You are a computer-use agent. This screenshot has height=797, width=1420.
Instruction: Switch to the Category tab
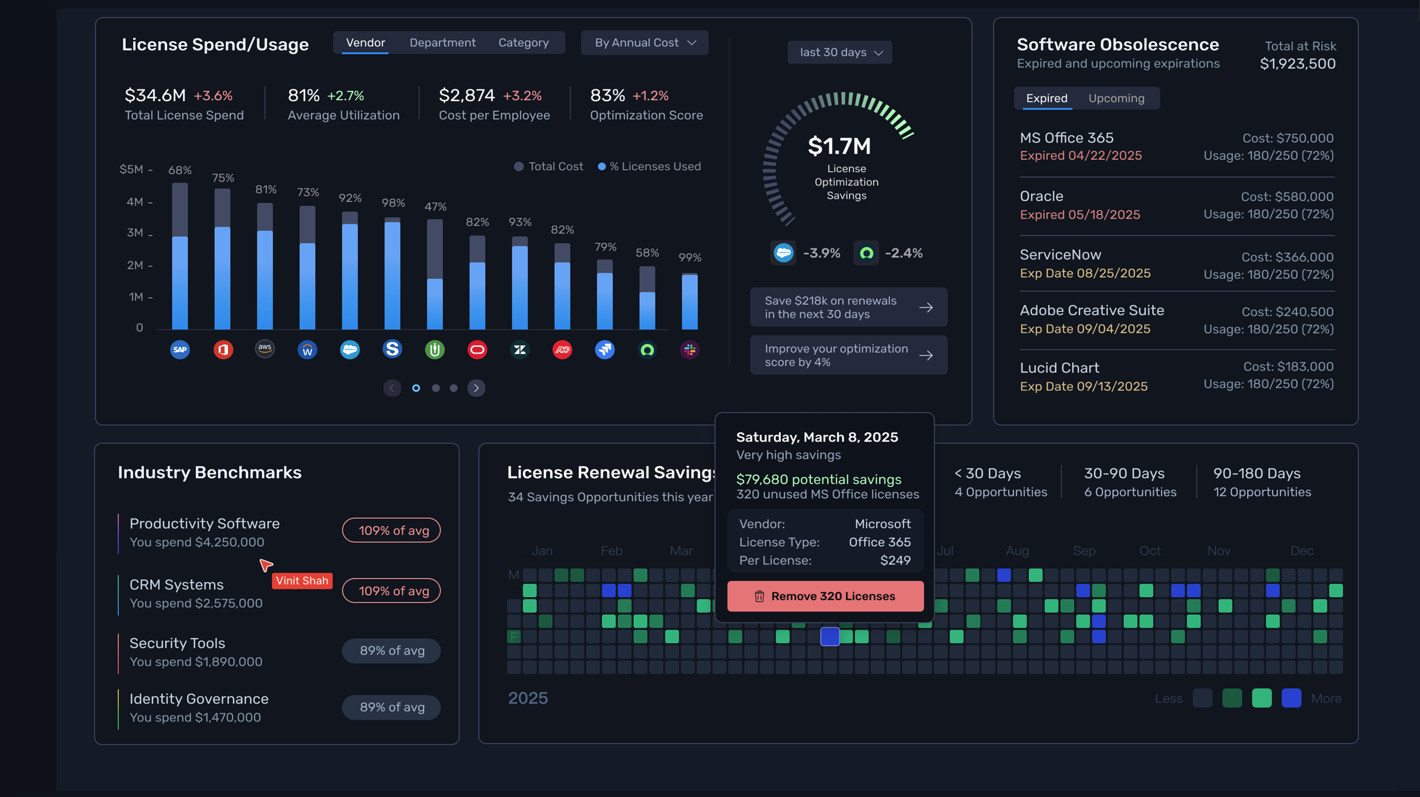[x=523, y=42]
